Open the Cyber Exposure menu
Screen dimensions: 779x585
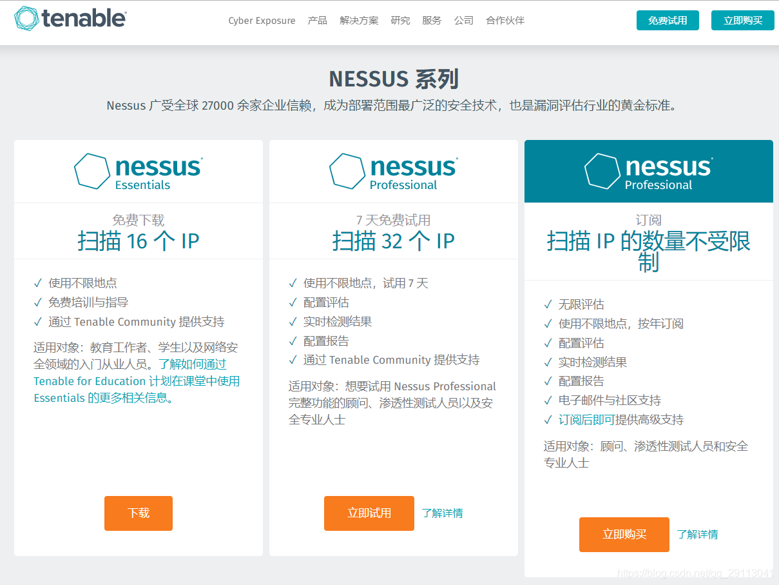pyautogui.click(x=262, y=21)
